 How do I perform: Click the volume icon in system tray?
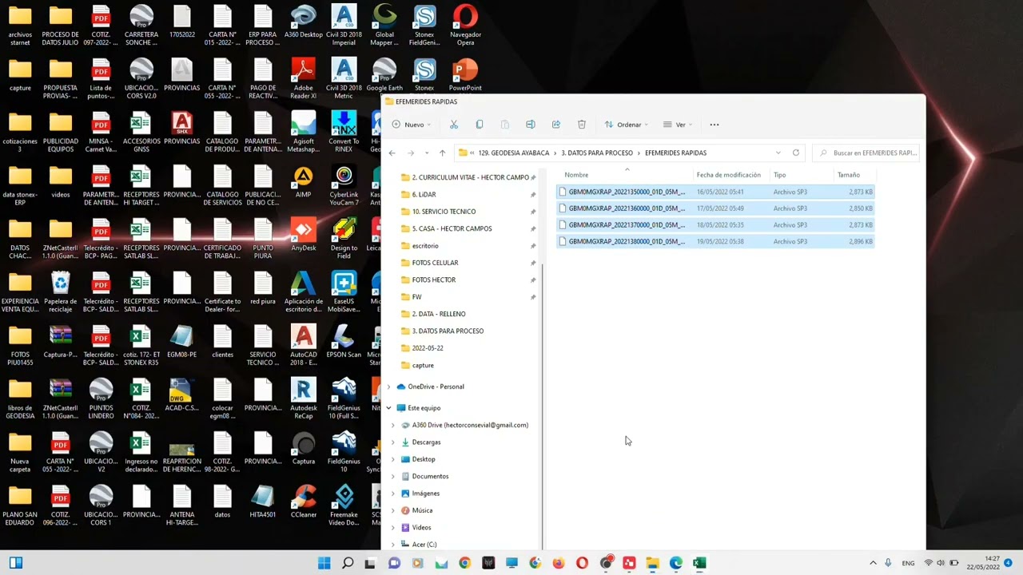click(x=941, y=563)
